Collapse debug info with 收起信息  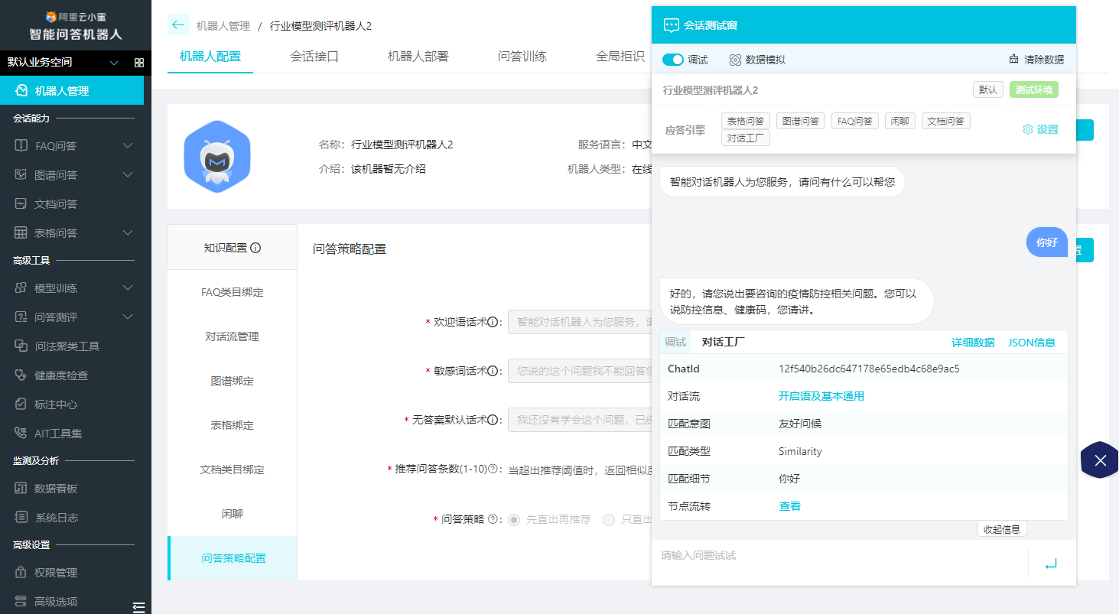[1001, 529]
